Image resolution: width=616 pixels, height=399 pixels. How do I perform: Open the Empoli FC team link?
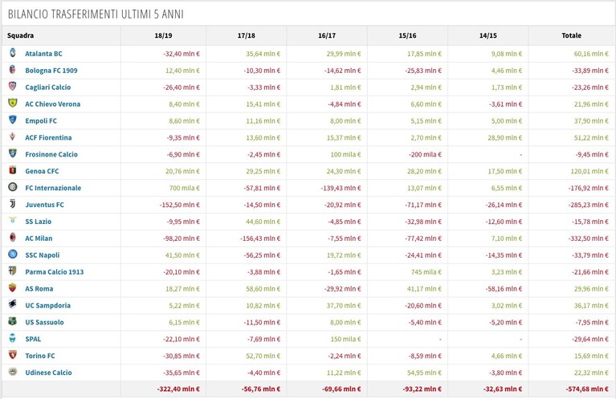click(x=41, y=121)
